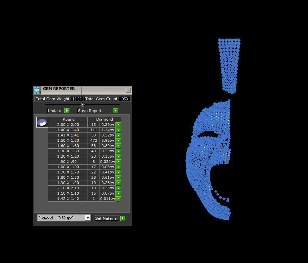Click the Total Gem Count value 859

[125, 99]
